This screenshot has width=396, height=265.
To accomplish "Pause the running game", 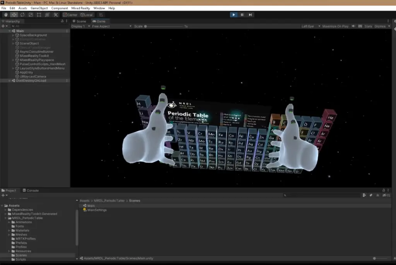I will 242,15.
